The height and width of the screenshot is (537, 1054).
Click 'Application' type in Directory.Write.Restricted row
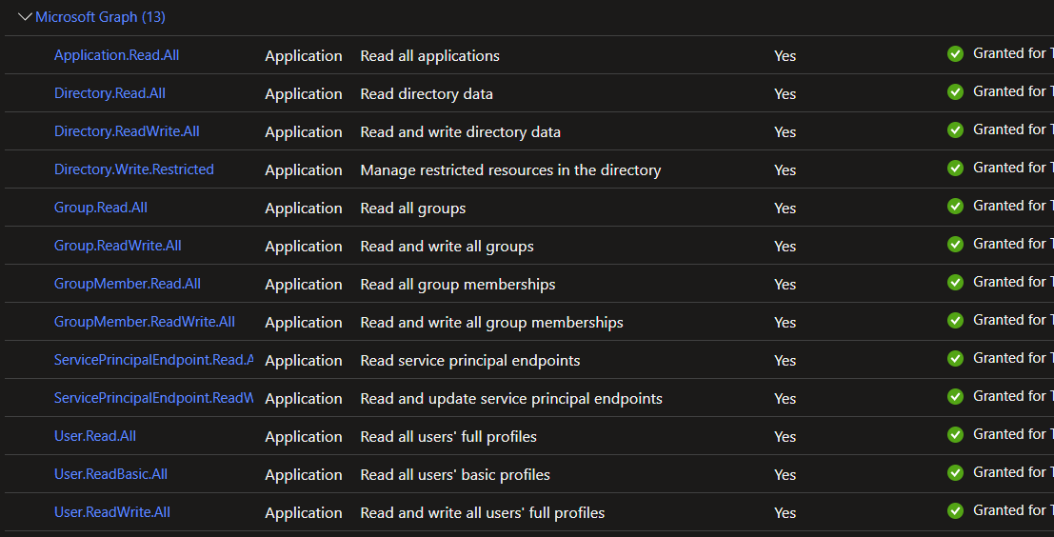point(303,170)
